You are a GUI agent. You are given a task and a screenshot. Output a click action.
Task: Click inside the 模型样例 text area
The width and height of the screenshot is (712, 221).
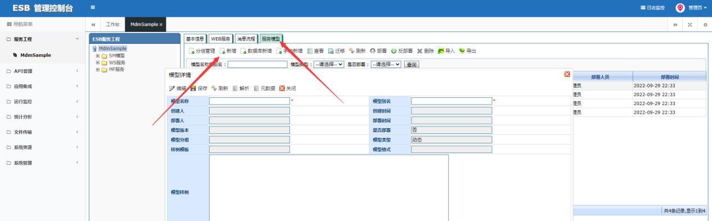click(x=329, y=188)
